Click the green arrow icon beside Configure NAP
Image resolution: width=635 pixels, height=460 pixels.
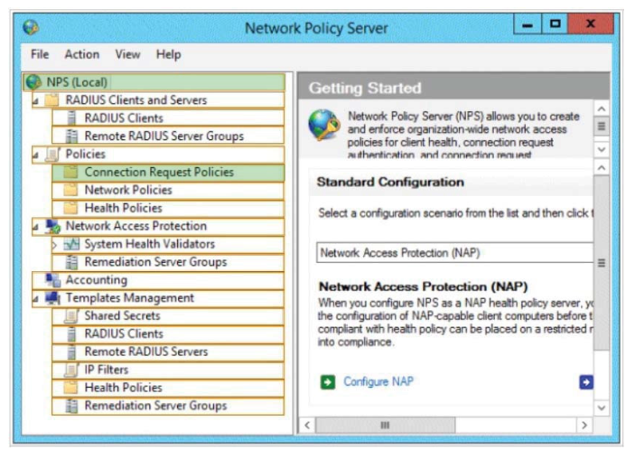328,381
